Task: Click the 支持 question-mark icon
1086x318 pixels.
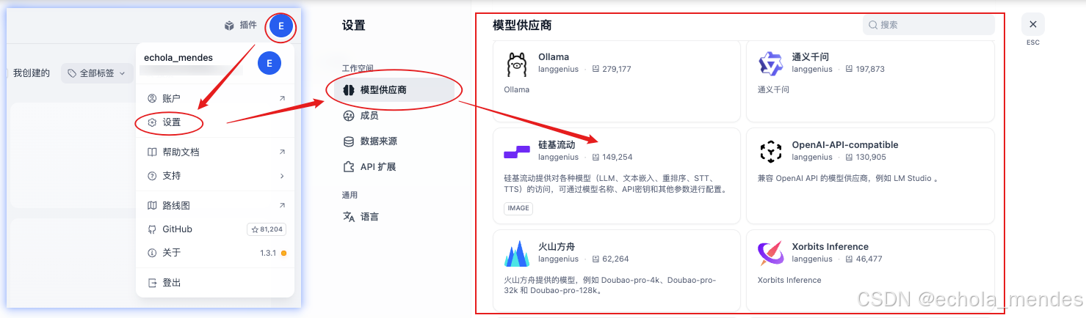Action: 152,176
